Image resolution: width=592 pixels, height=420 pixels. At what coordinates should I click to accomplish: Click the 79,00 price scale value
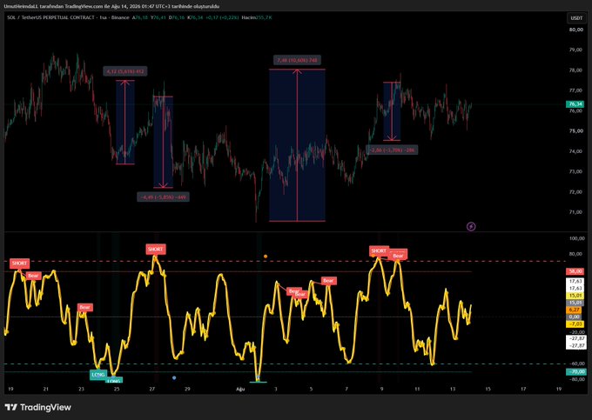tap(576, 50)
